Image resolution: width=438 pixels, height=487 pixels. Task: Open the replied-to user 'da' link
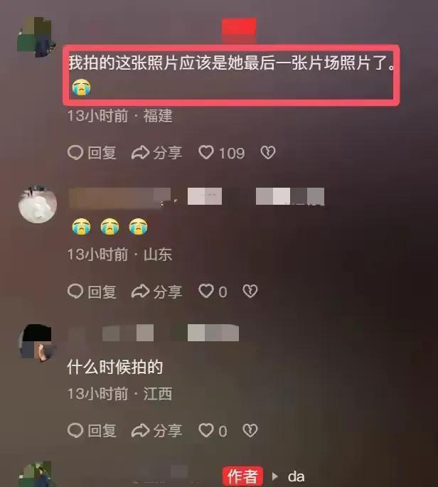pyautogui.click(x=296, y=476)
